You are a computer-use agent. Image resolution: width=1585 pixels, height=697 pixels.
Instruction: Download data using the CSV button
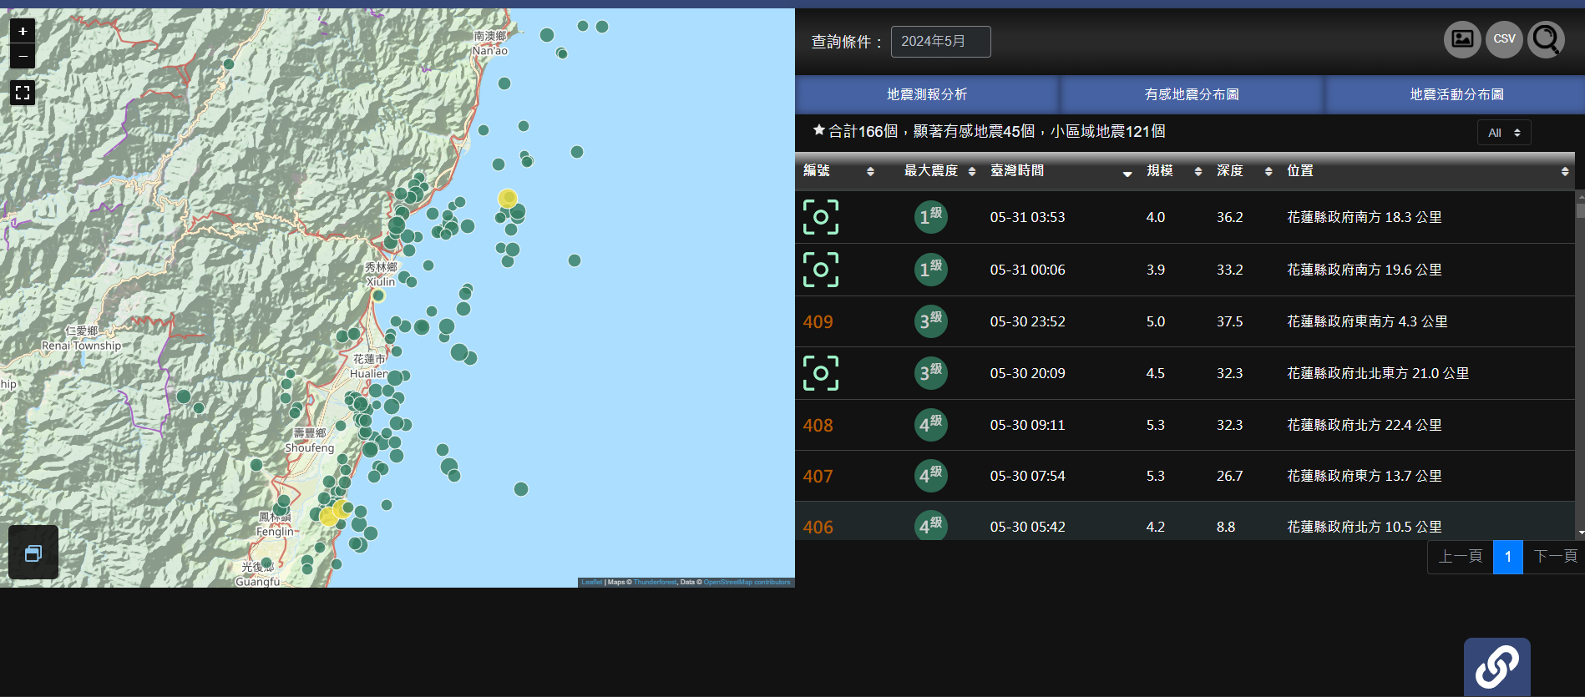coord(1504,39)
